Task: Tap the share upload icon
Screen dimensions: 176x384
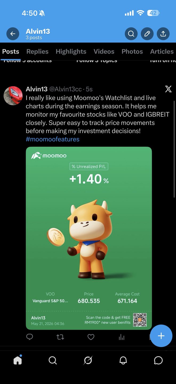Action: coord(163,34)
